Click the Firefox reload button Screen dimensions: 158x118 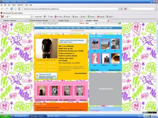tap(12, 9)
